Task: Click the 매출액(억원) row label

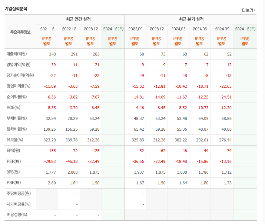Action: [x=17, y=54]
